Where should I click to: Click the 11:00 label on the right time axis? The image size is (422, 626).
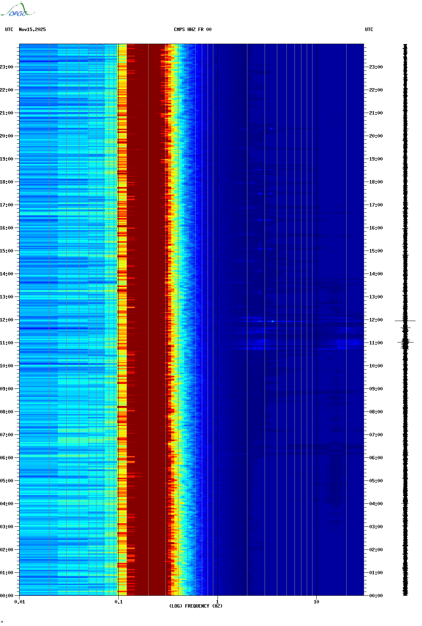tap(375, 343)
